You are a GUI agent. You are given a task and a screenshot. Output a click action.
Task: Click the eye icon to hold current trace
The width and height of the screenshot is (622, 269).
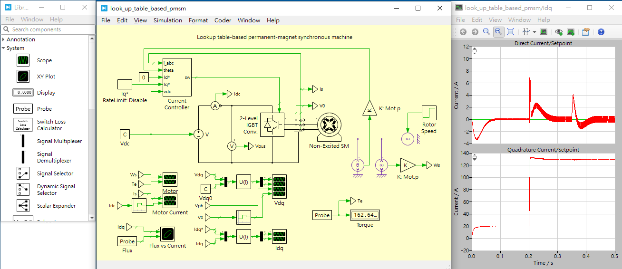559,32
